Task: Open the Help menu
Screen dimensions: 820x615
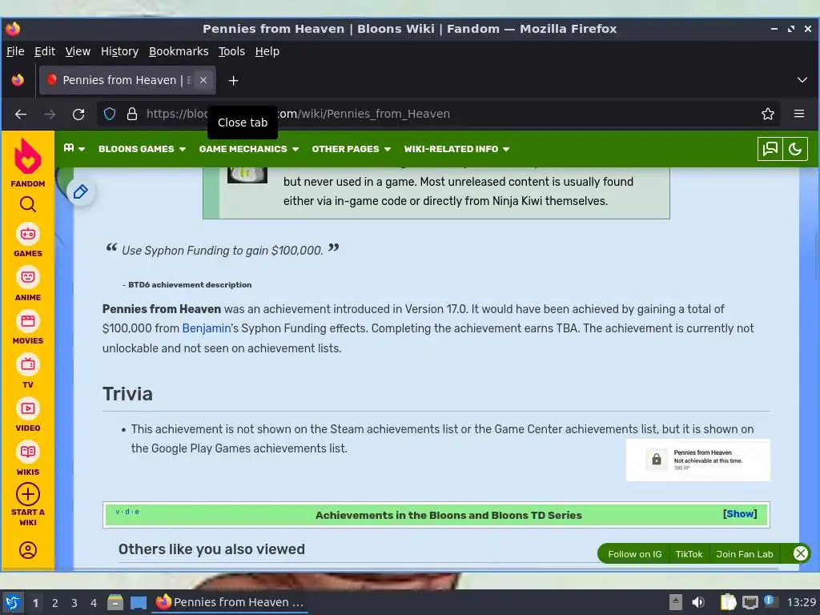Action: click(x=267, y=51)
